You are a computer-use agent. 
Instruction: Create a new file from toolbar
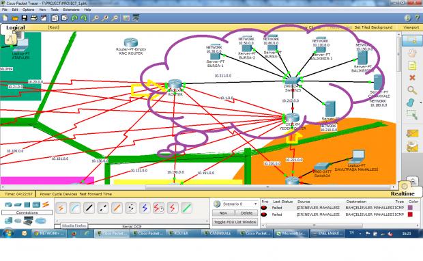point(5,18)
